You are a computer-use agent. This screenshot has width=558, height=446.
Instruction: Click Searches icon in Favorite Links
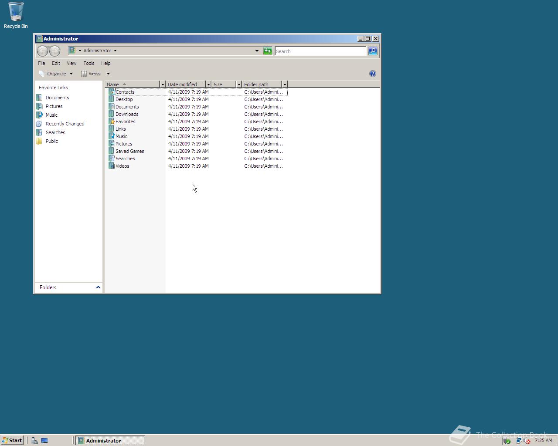coord(39,132)
